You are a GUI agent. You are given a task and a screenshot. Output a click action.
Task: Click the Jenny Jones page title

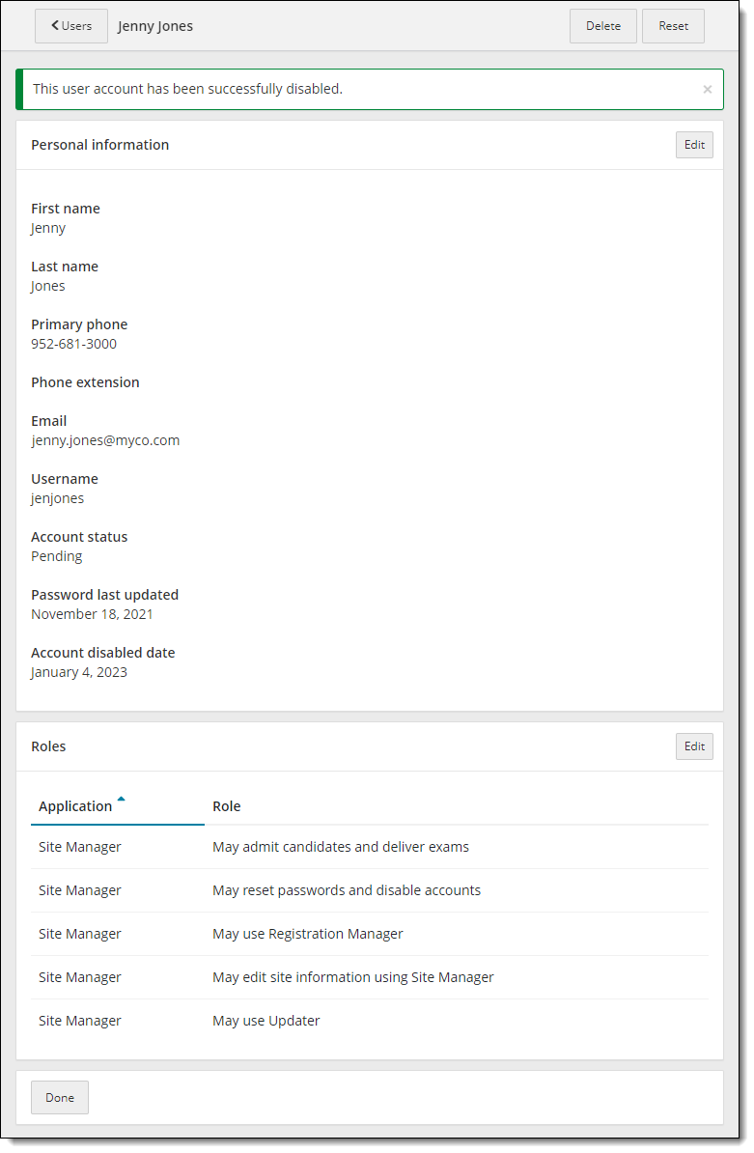(x=155, y=26)
